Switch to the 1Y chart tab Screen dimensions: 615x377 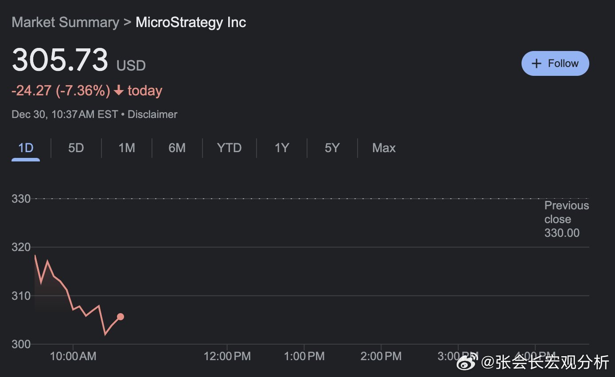click(282, 148)
